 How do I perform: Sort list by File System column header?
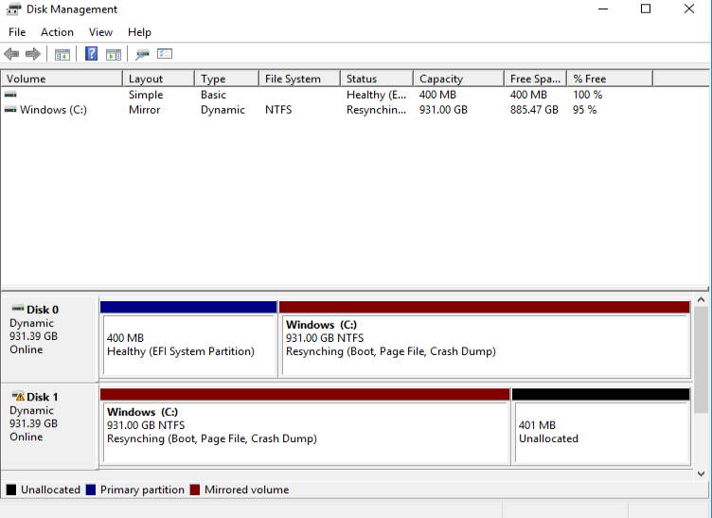coord(293,79)
